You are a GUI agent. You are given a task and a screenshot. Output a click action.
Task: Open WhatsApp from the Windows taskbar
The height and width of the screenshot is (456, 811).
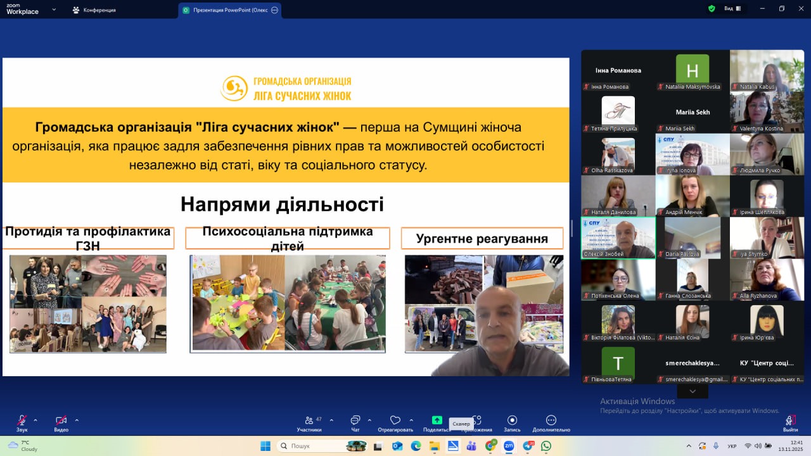click(x=546, y=446)
